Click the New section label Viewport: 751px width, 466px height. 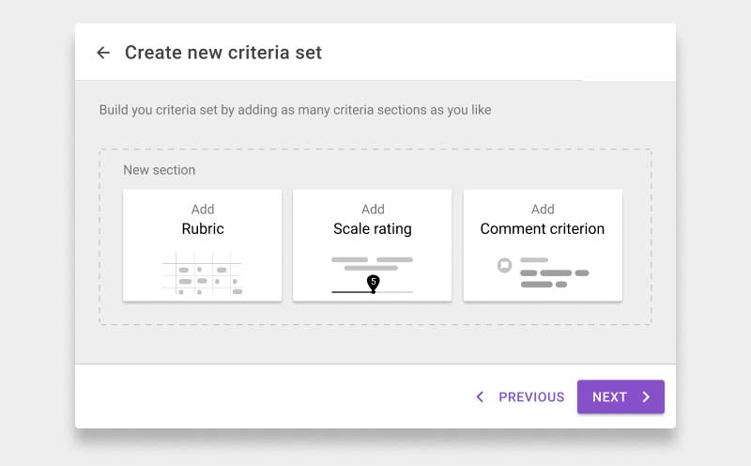pyautogui.click(x=160, y=170)
